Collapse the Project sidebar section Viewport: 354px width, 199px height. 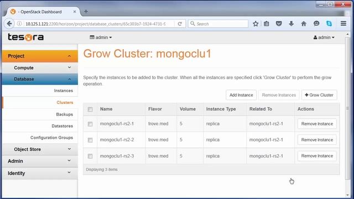40,56
